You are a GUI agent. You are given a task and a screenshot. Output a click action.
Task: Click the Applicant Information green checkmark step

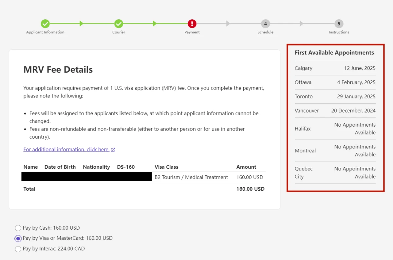(45, 24)
